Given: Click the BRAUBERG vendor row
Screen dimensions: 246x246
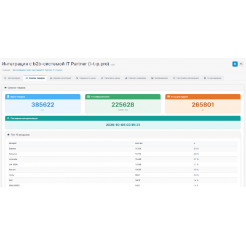Looking at the screenshot, I should tap(123, 185).
